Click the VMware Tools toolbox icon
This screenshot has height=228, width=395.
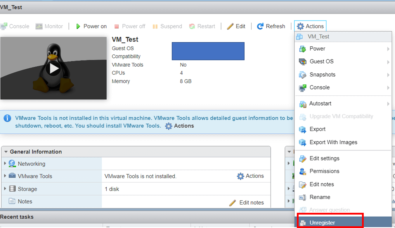(12, 176)
